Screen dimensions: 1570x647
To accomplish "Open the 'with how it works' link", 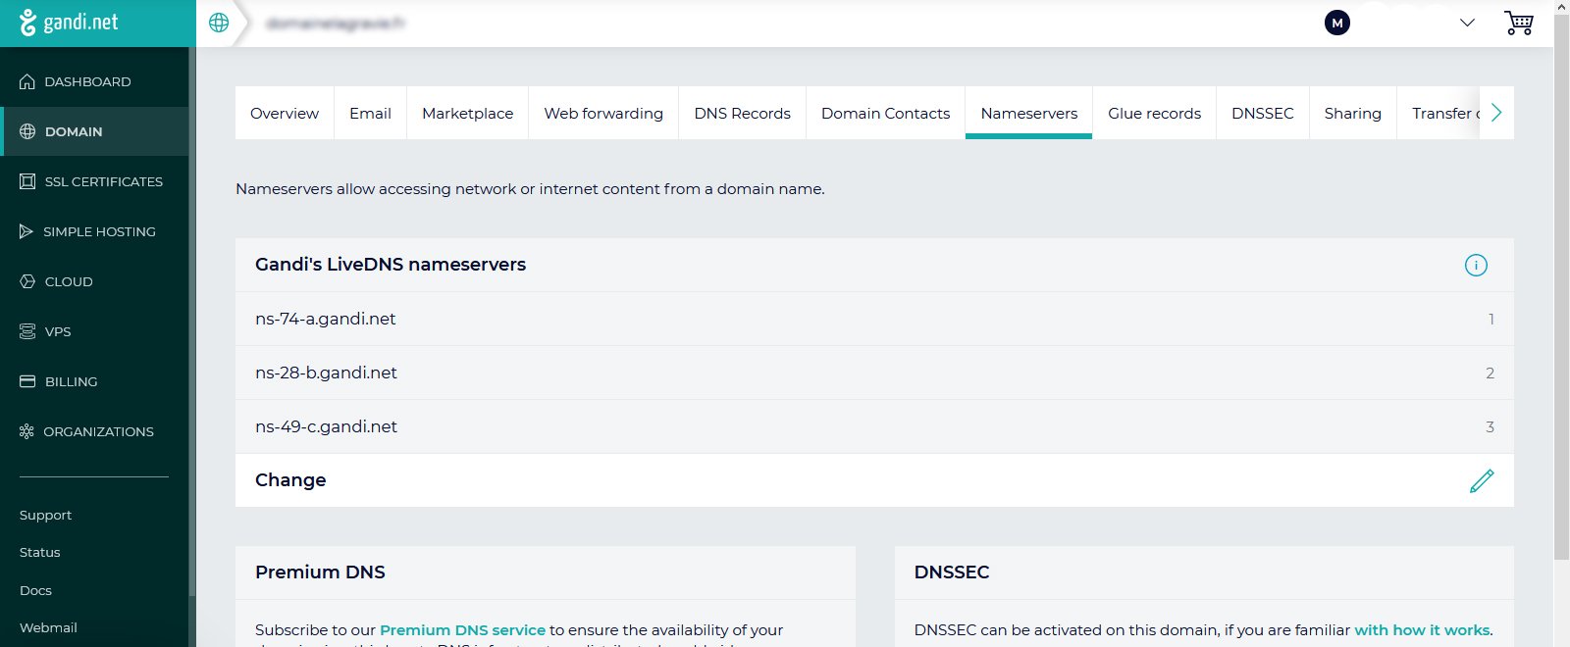I will pos(1421,630).
